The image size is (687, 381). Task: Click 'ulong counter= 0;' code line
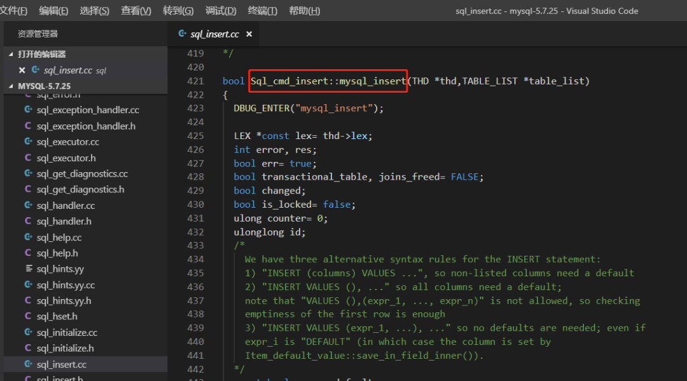[x=281, y=218]
